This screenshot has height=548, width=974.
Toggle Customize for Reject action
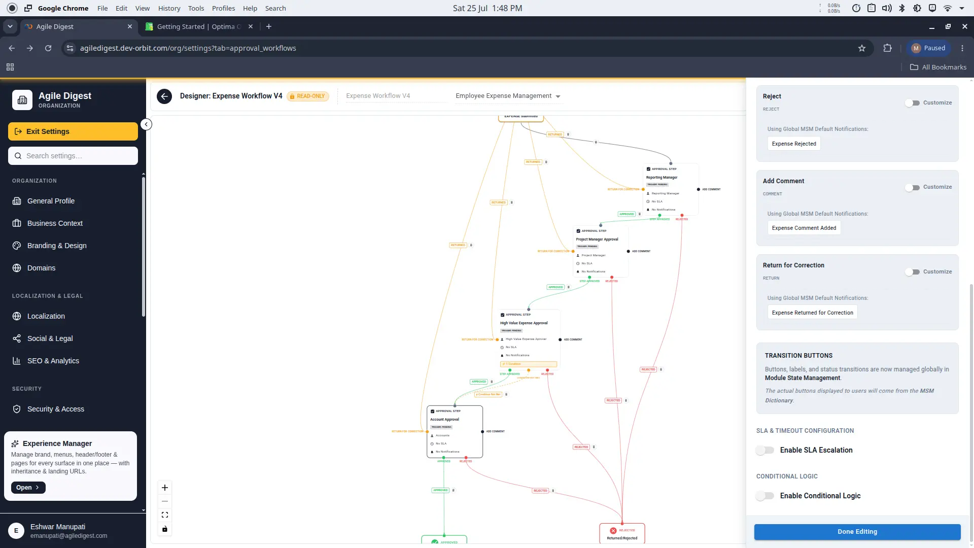pyautogui.click(x=913, y=103)
